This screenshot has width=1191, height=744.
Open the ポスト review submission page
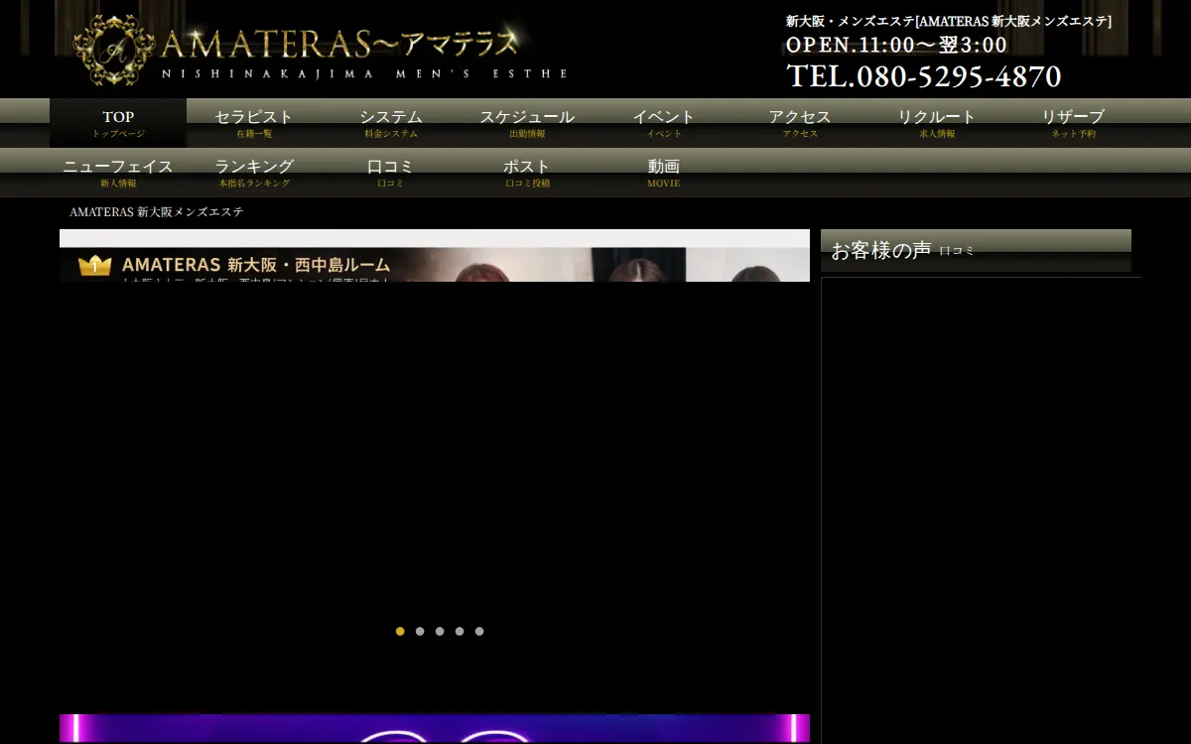click(x=527, y=173)
